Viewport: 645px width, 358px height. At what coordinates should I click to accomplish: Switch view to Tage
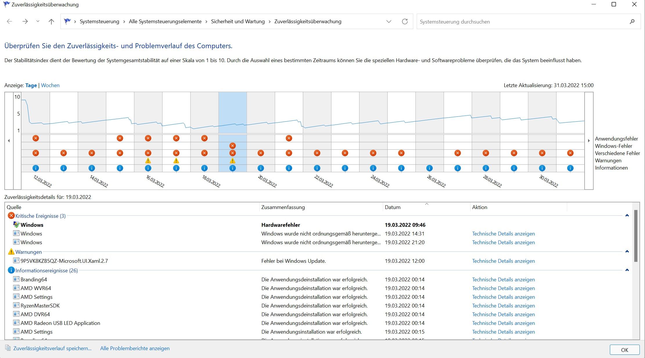[31, 85]
